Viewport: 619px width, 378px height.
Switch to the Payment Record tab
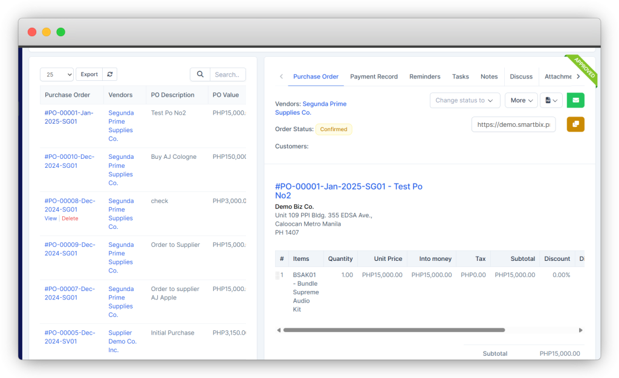[374, 77]
